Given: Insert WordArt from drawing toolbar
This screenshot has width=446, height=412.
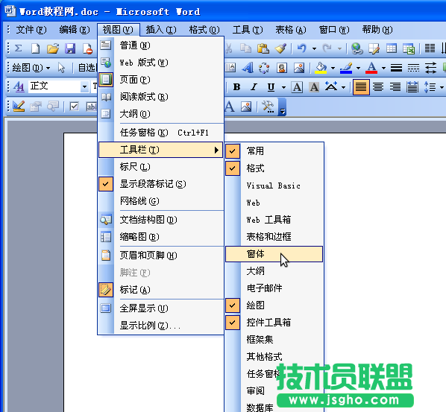Looking at the screenshot, I should click(x=248, y=68).
